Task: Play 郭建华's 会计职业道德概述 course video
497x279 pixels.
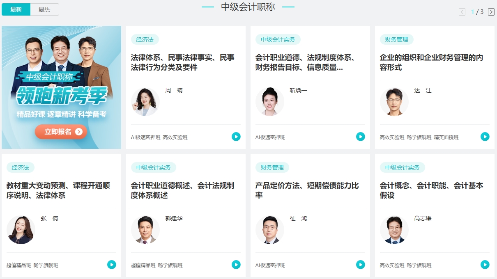Action: point(236,265)
